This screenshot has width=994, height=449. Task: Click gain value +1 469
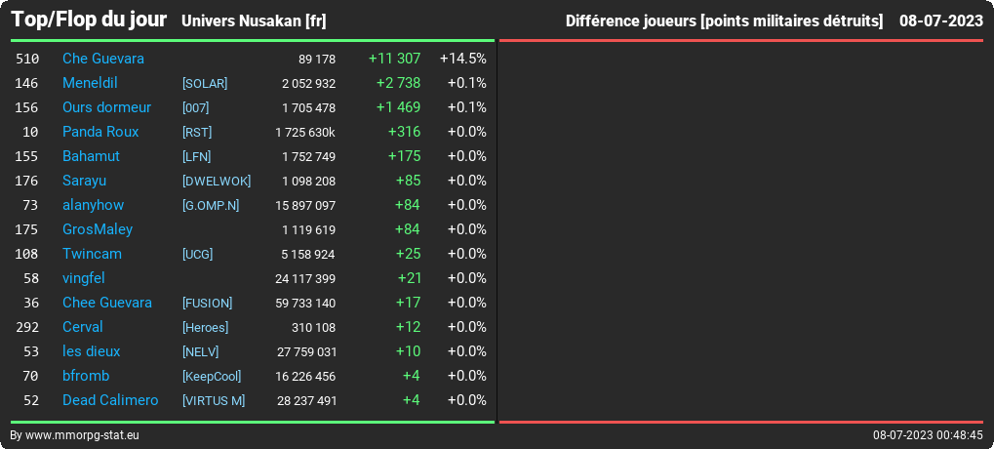pos(398,107)
